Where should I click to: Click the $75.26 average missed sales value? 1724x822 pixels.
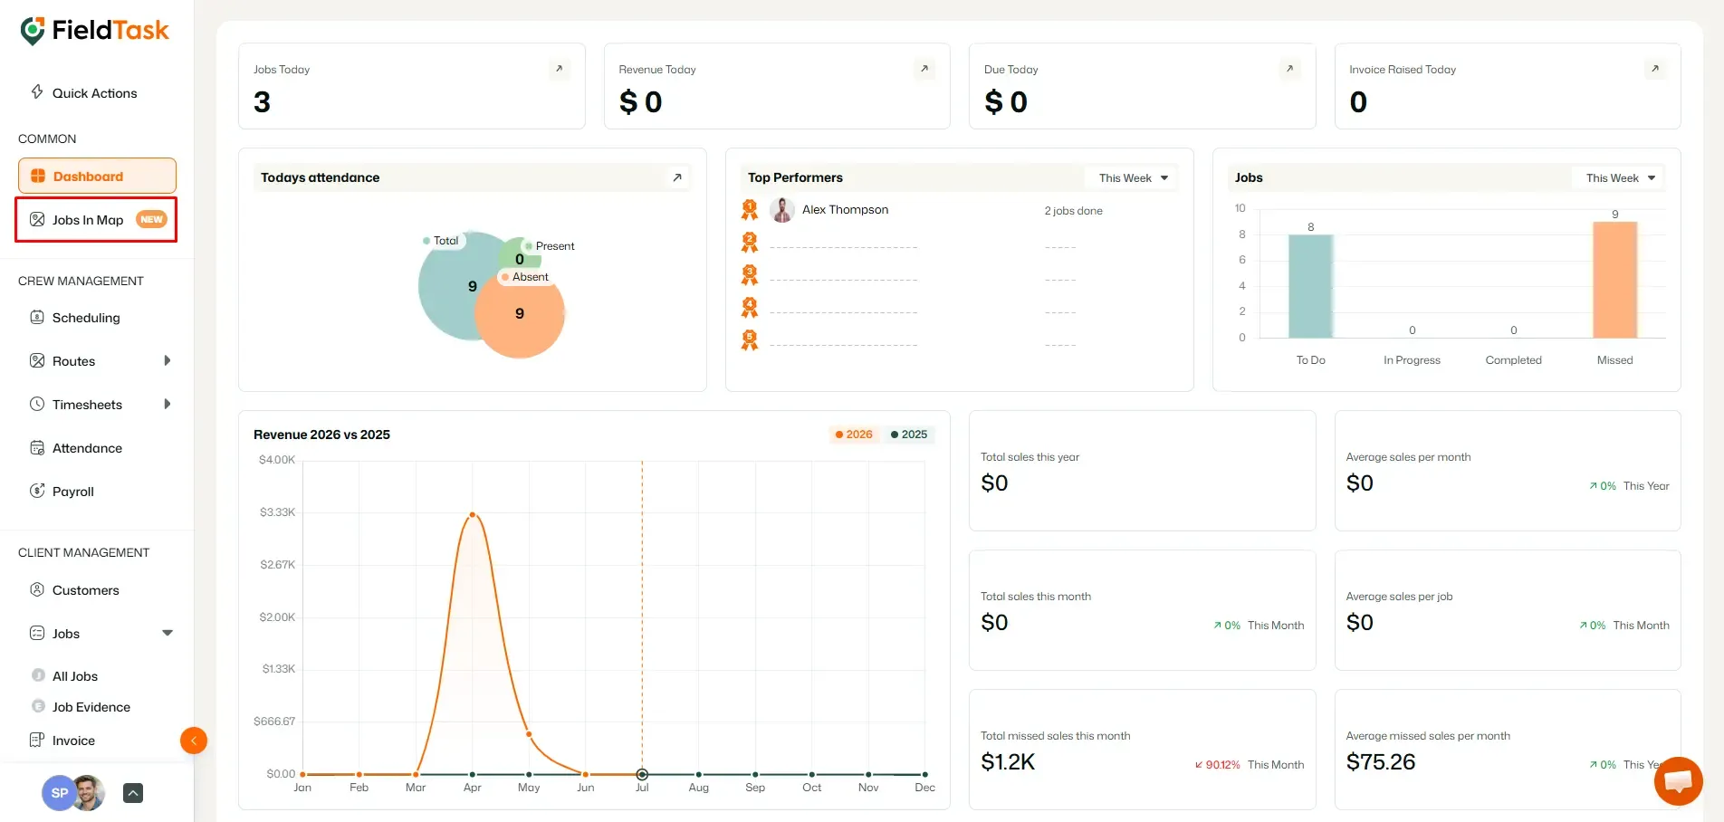[x=1381, y=762]
